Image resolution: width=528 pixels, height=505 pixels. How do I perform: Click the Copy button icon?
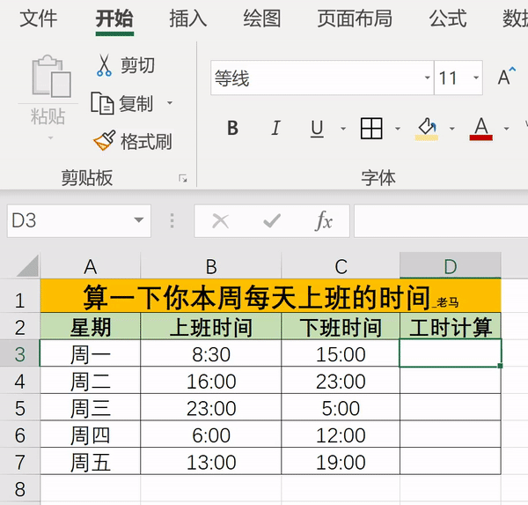point(102,103)
